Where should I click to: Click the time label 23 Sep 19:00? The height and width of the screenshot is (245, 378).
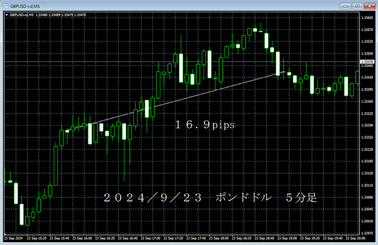pos(287,238)
